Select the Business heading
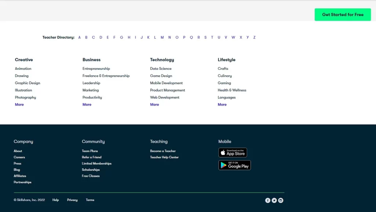The width and height of the screenshot is (376, 212). (x=91, y=60)
